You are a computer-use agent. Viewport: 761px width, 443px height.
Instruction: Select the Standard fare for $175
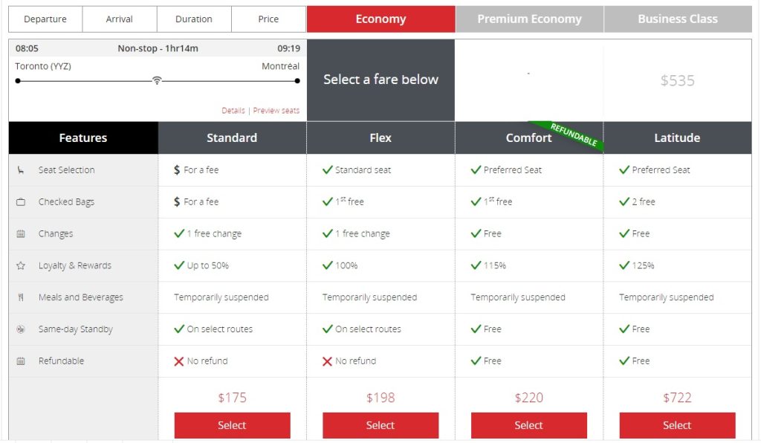coord(232,425)
